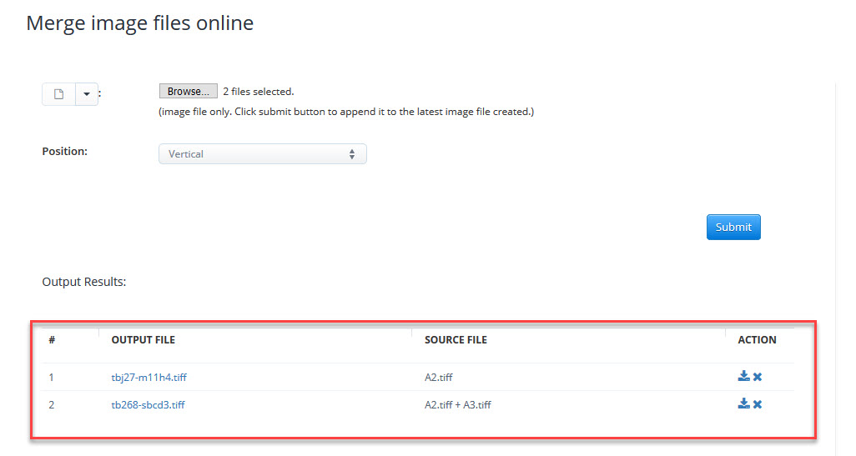Open the tb268-sbcd3.tiff output file link

[149, 405]
